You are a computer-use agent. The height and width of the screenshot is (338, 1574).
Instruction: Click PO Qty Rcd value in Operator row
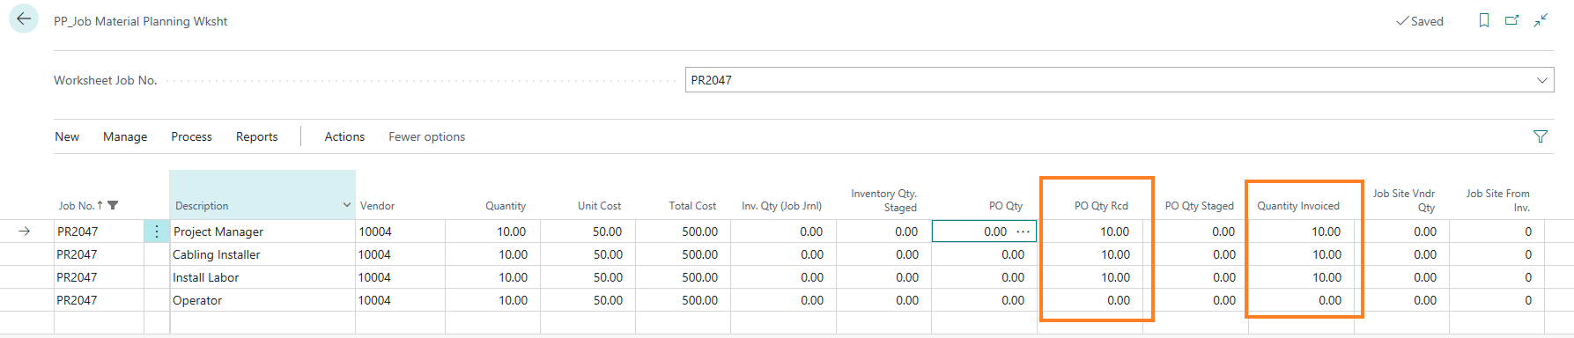(1119, 300)
